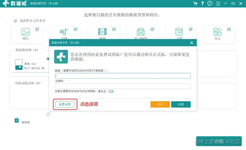Uncheck the 其它 card checkbox
The height and width of the screenshot is (150, 246).
coord(229,29)
